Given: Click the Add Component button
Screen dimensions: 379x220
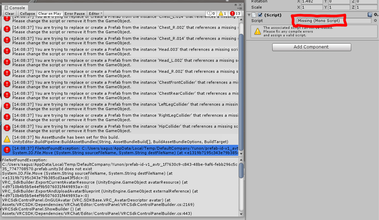Looking at the screenshot, I should click(312, 47).
